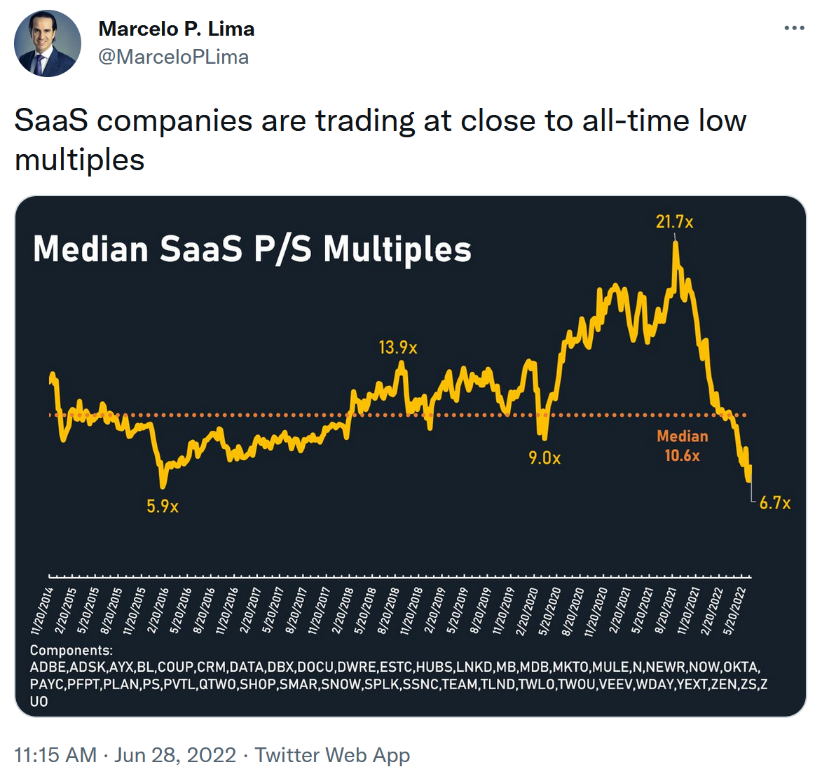822x774 pixels.
Task: Click the 5.9x low point label
Action: (163, 506)
